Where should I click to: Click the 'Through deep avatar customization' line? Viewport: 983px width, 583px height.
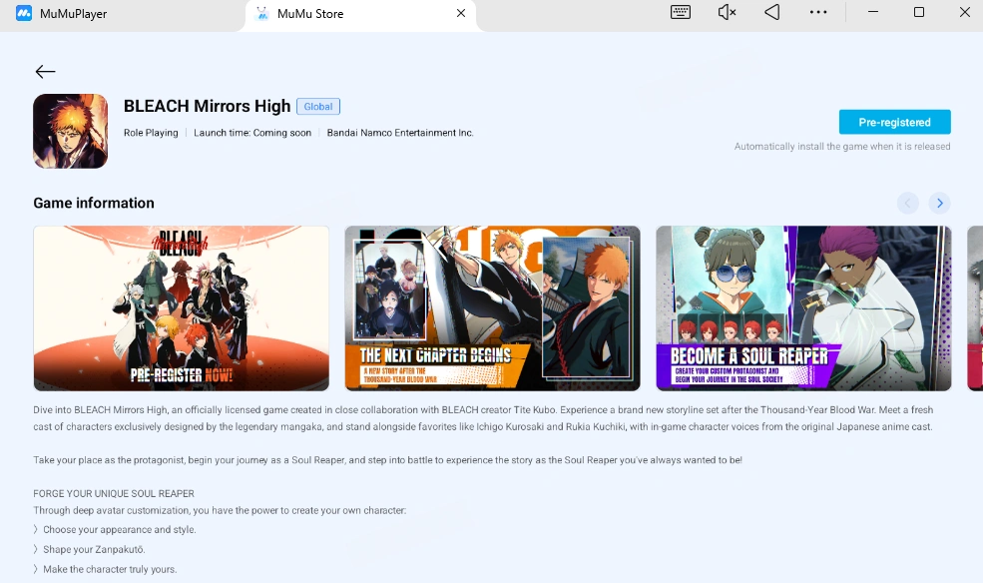pyautogui.click(x=220, y=511)
